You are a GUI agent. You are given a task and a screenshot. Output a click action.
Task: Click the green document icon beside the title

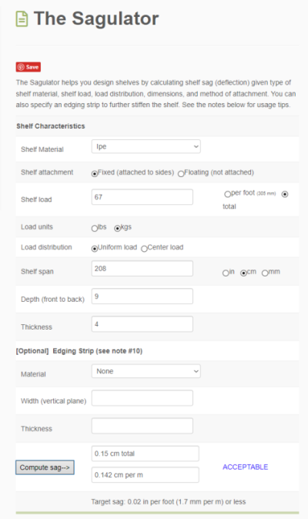click(22, 19)
